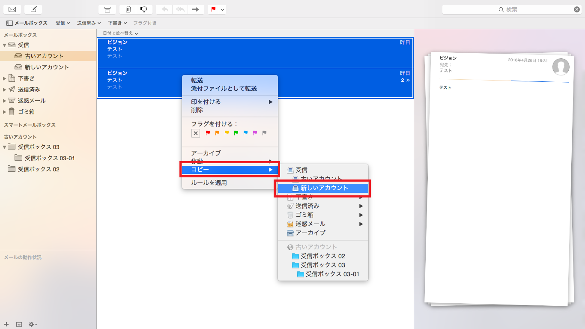Copy to アーカイブ in the submenu
The image size is (585, 329).
click(323, 233)
